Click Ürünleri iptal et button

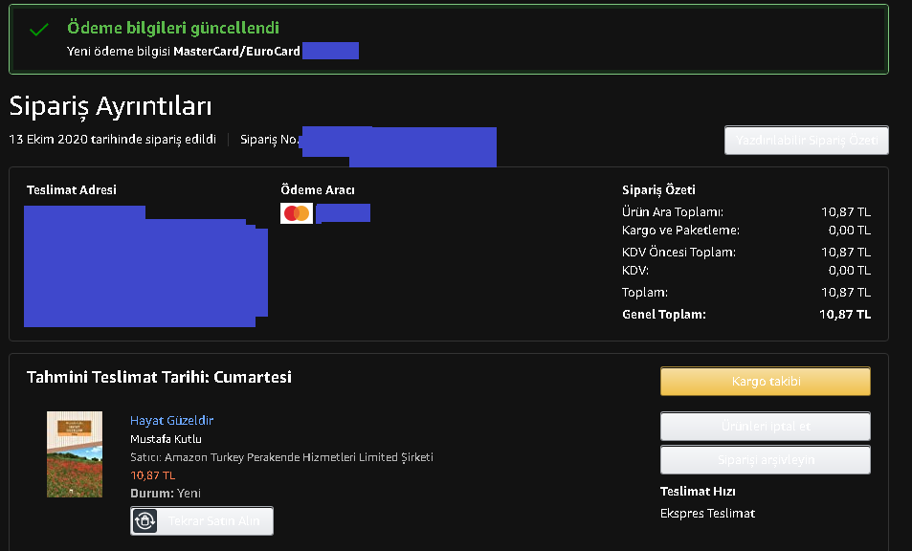766,426
